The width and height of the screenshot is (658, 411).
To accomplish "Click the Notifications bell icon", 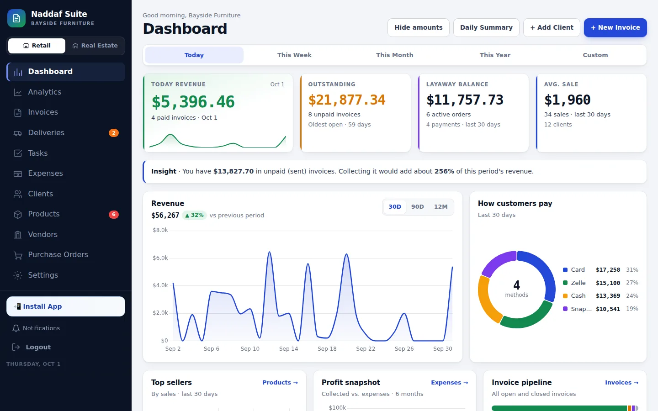I will (16, 328).
